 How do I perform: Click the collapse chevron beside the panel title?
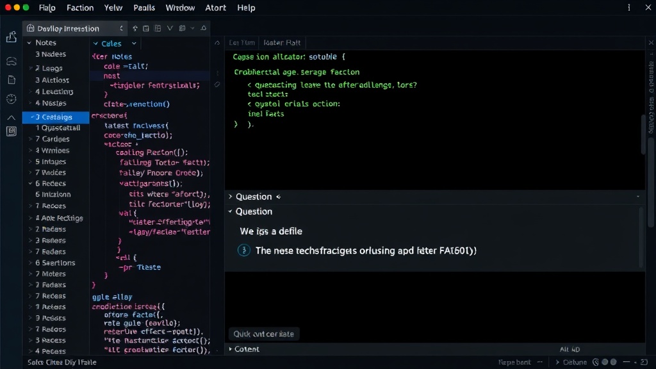point(121,28)
